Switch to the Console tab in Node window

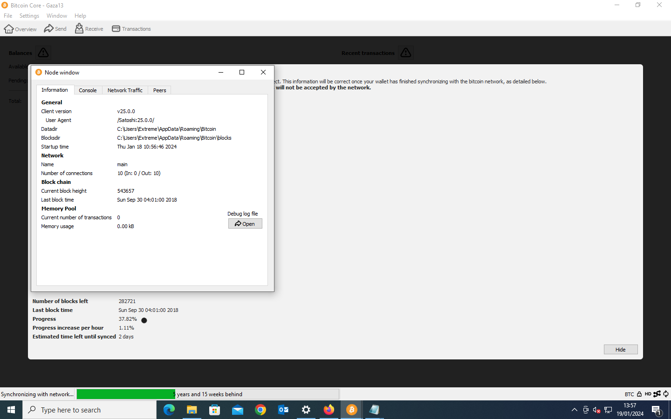coord(88,90)
